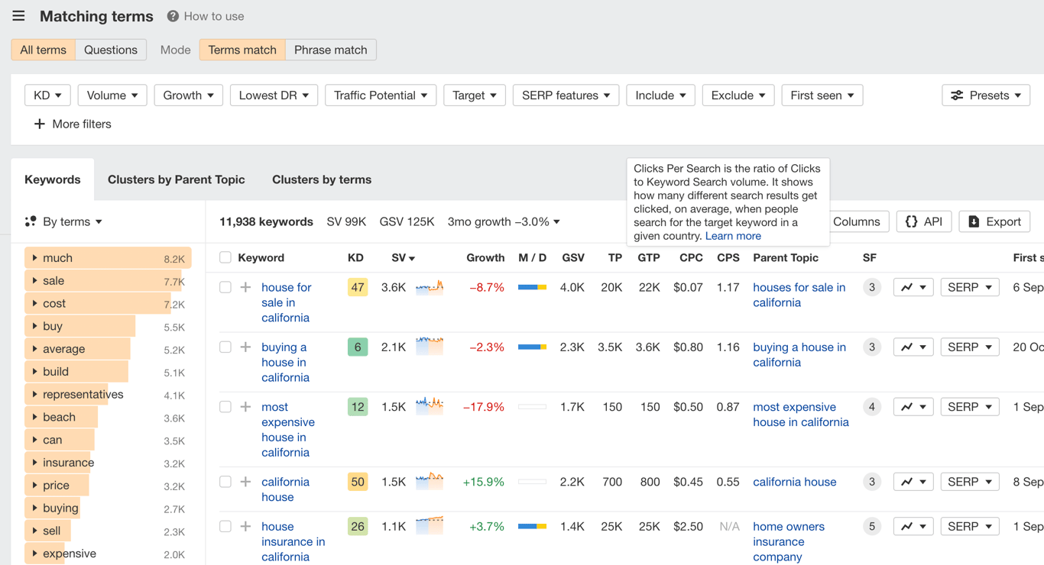This screenshot has width=1044, height=565.
Task: Switch to the Clusters by Parent Topic tab
Action: [176, 179]
